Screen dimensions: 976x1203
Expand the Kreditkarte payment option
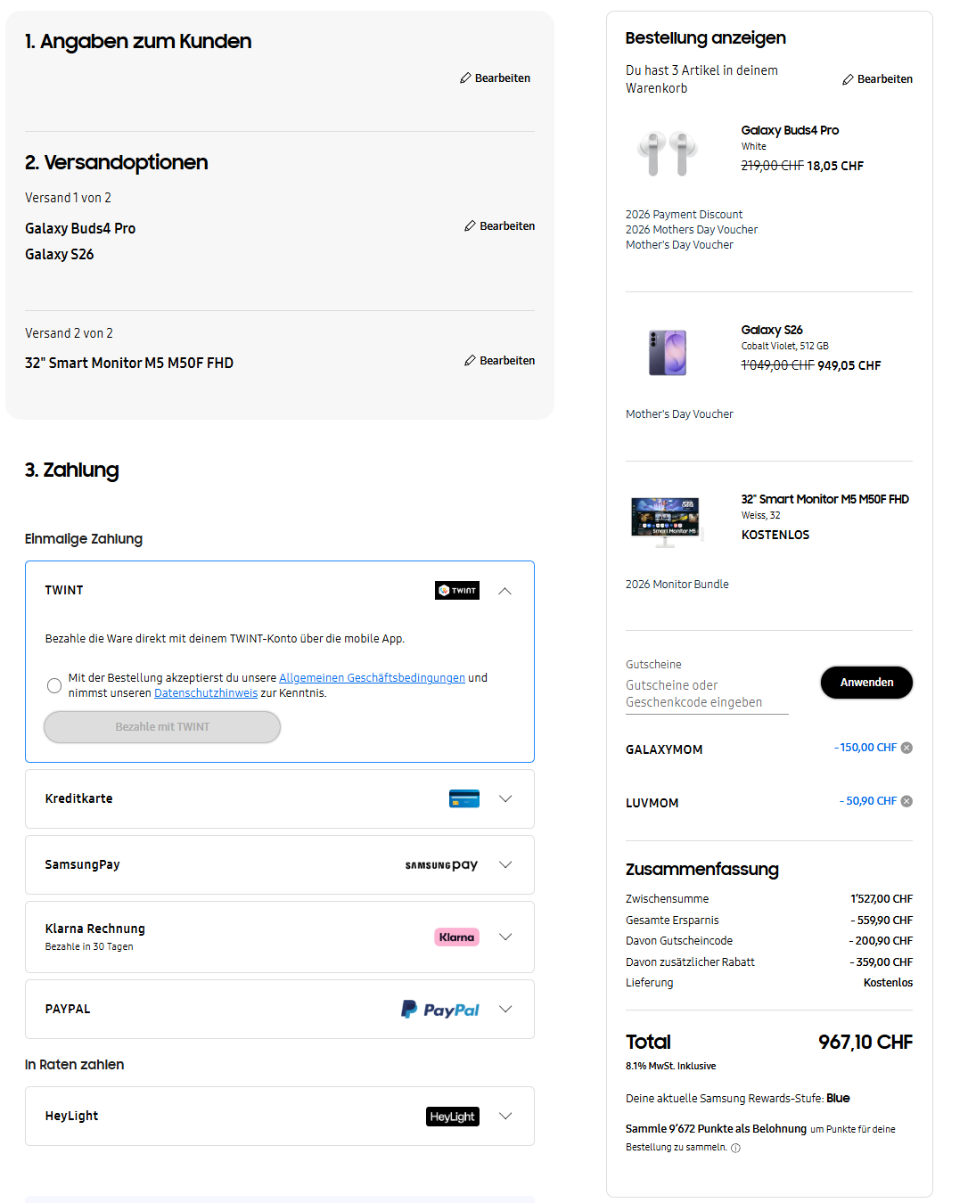click(x=505, y=798)
